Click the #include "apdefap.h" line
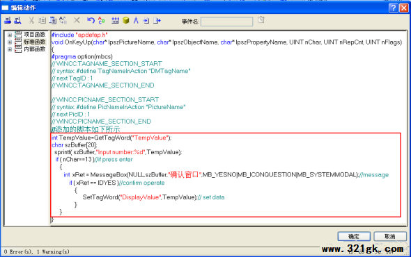 point(79,35)
